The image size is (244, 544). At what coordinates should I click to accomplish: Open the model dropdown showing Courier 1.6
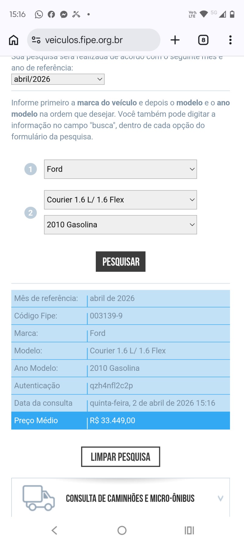point(120,199)
